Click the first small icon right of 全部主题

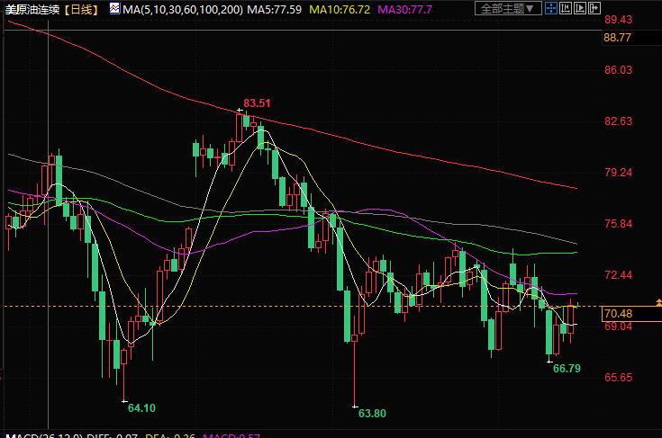553,9
